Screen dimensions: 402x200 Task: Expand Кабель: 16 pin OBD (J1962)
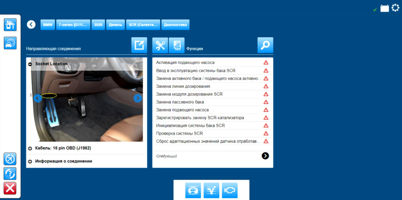[x=30, y=148]
